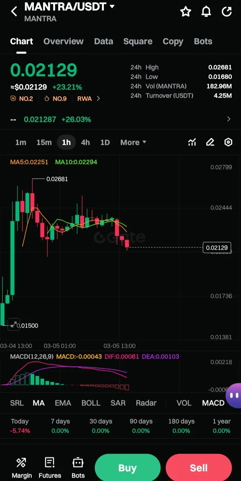Open chart indicators icon
This screenshot has width=241, height=481.
[192, 142]
